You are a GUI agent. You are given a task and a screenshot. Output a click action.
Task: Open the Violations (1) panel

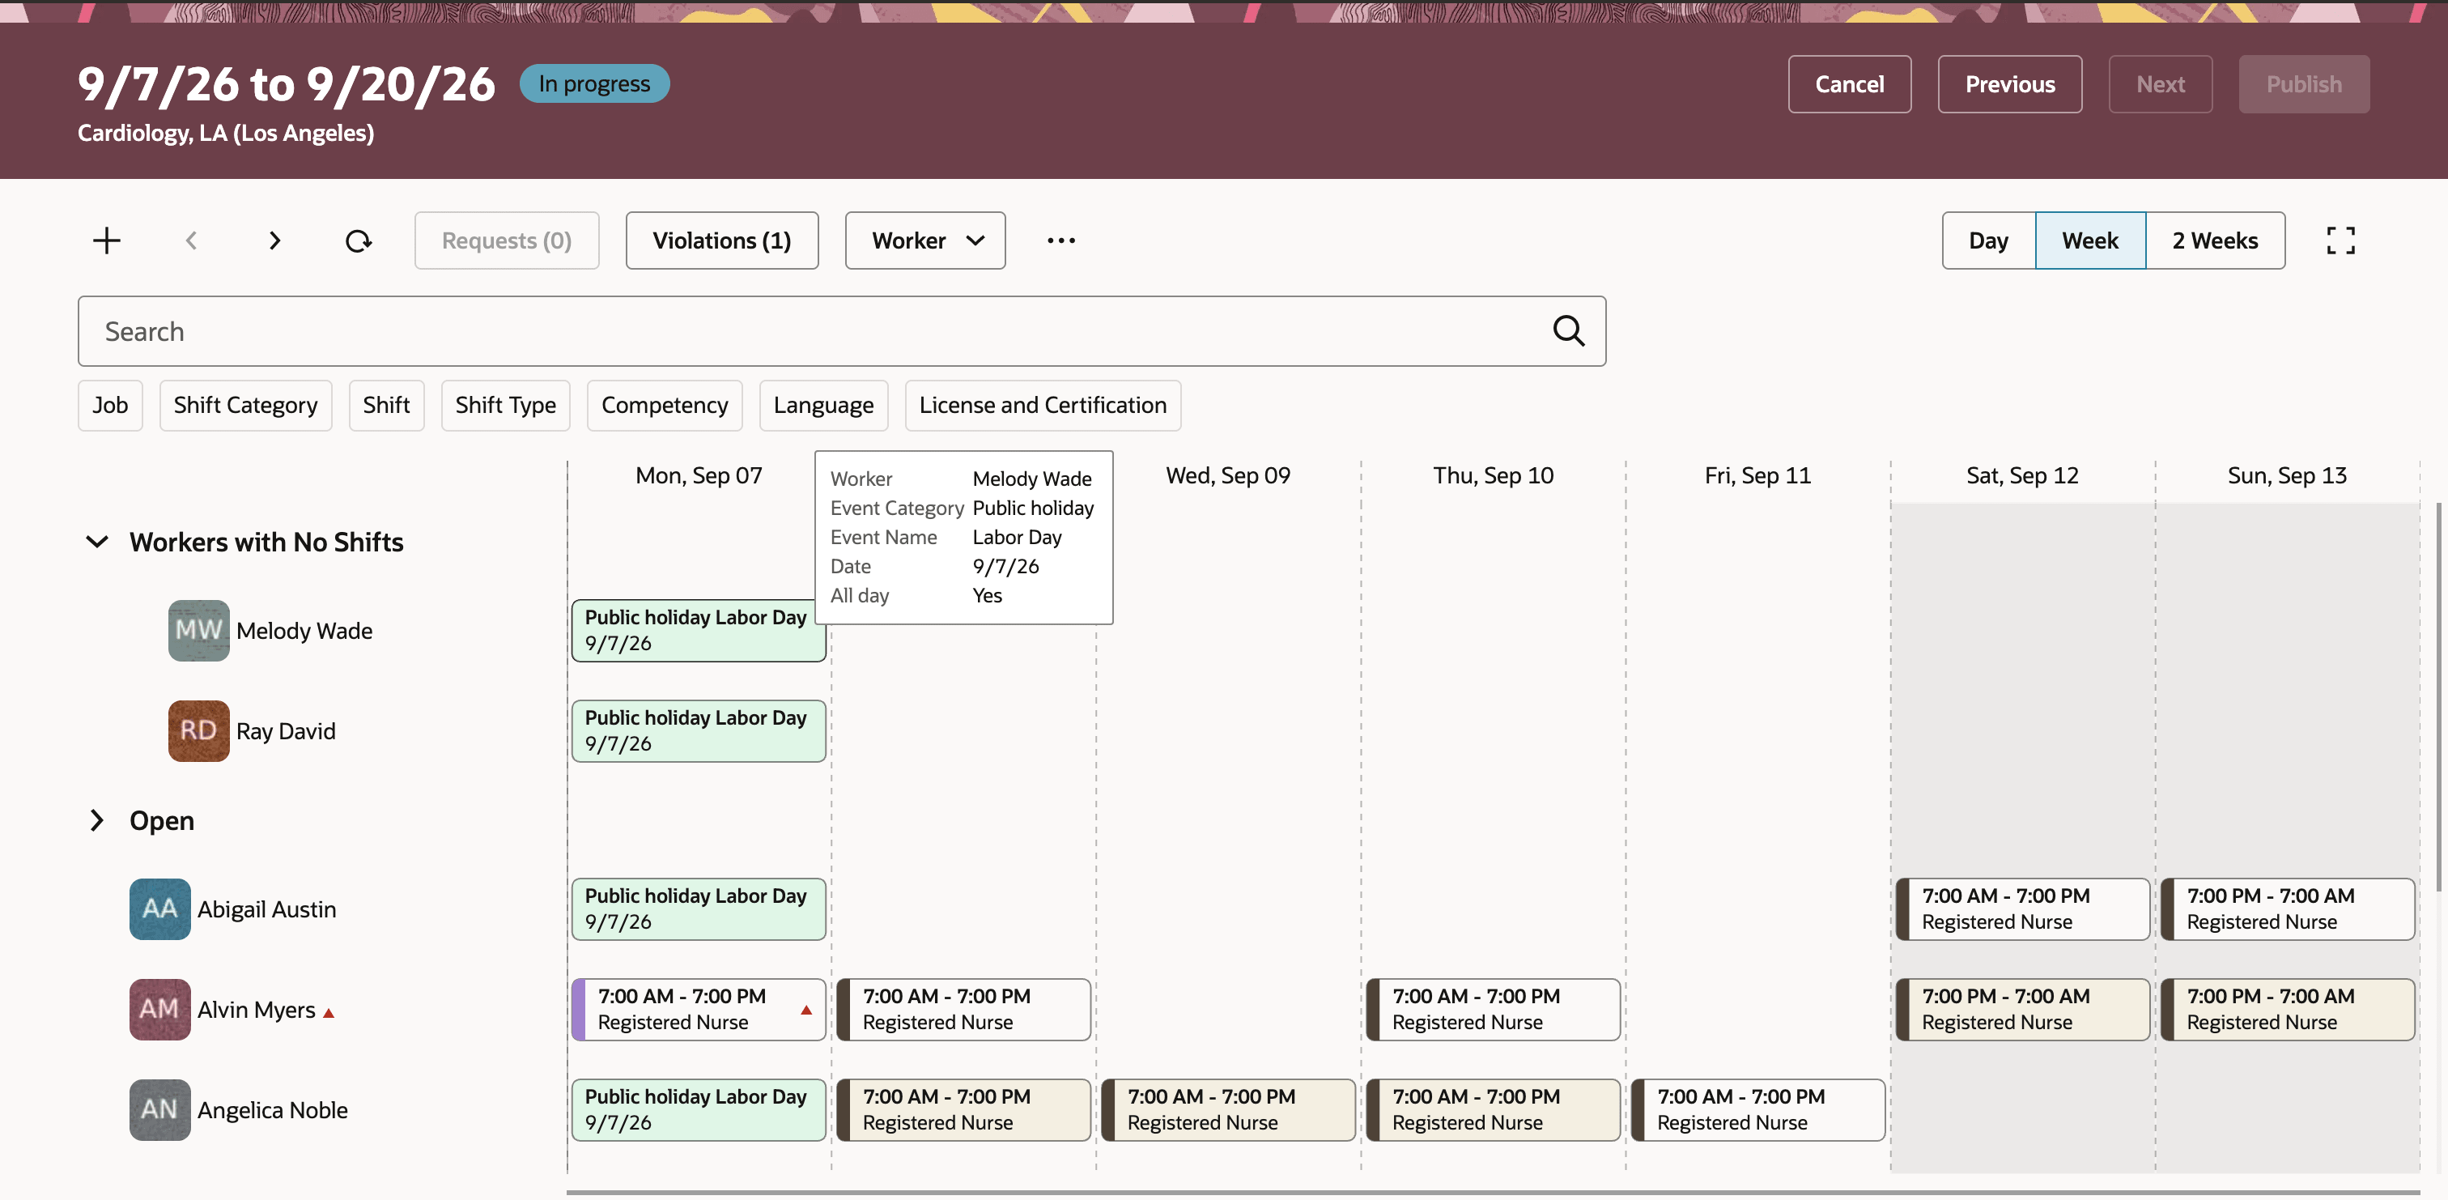pos(721,240)
